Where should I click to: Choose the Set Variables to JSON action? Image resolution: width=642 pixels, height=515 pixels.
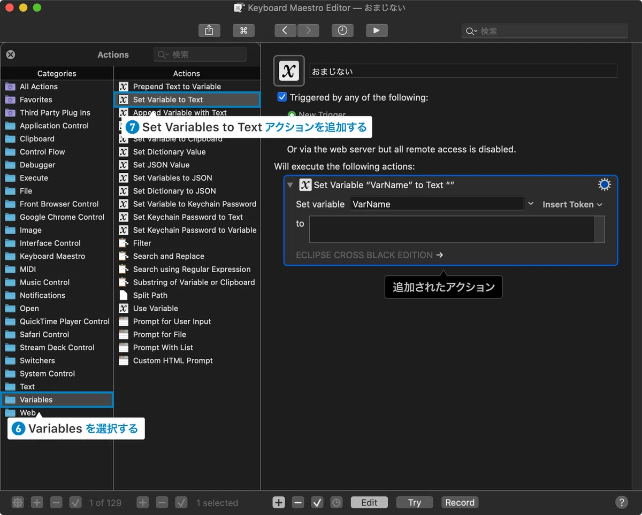(x=187, y=178)
